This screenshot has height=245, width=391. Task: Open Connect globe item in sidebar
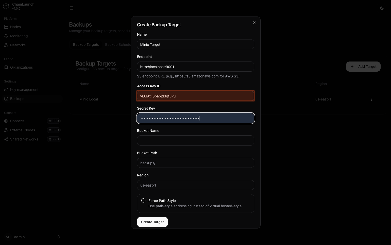point(6,121)
